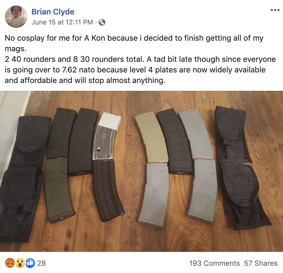
Task: Click the olive green magazine in the photo
Action: pyautogui.click(x=59, y=189)
